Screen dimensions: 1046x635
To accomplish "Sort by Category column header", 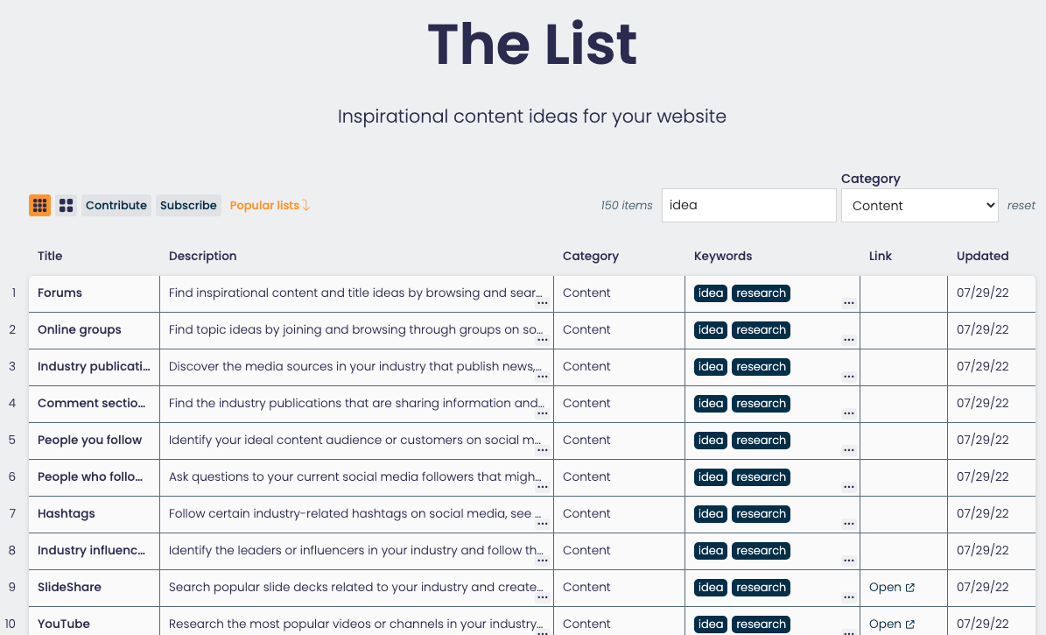I will pos(590,256).
